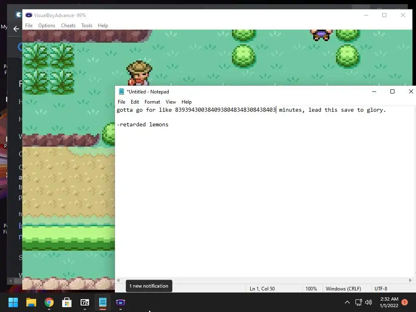This screenshot has width=416, height=312.
Task: Click background window scrollbar left arrow
Action: [11, 280]
